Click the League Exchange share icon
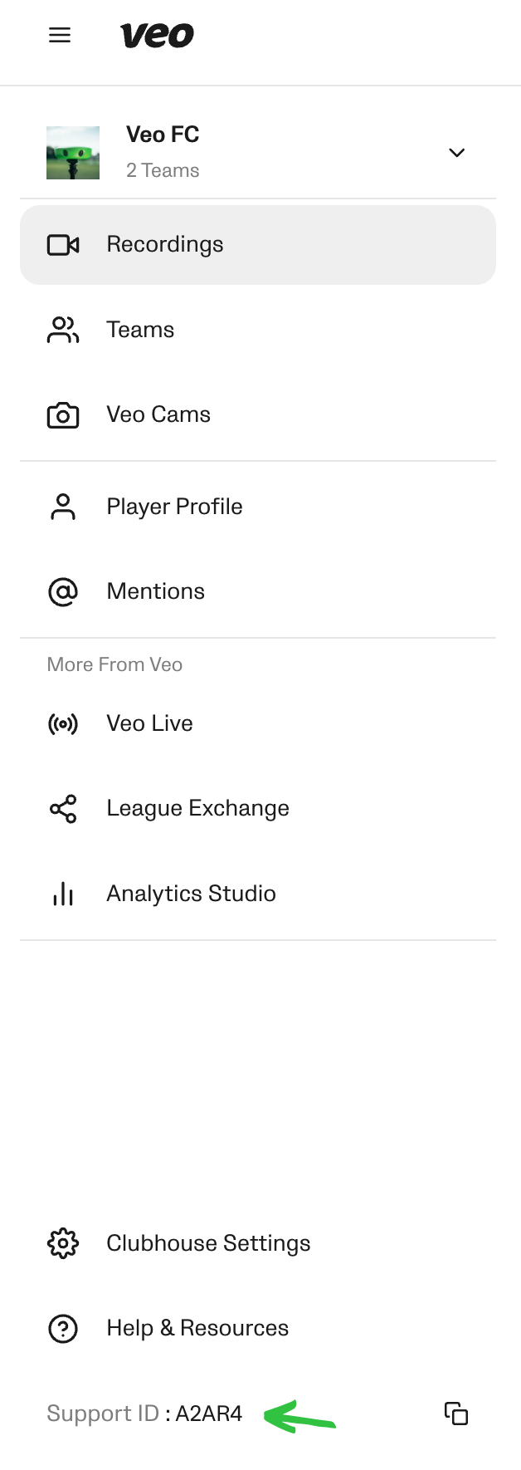This screenshot has height=1470, width=521. click(x=62, y=808)
